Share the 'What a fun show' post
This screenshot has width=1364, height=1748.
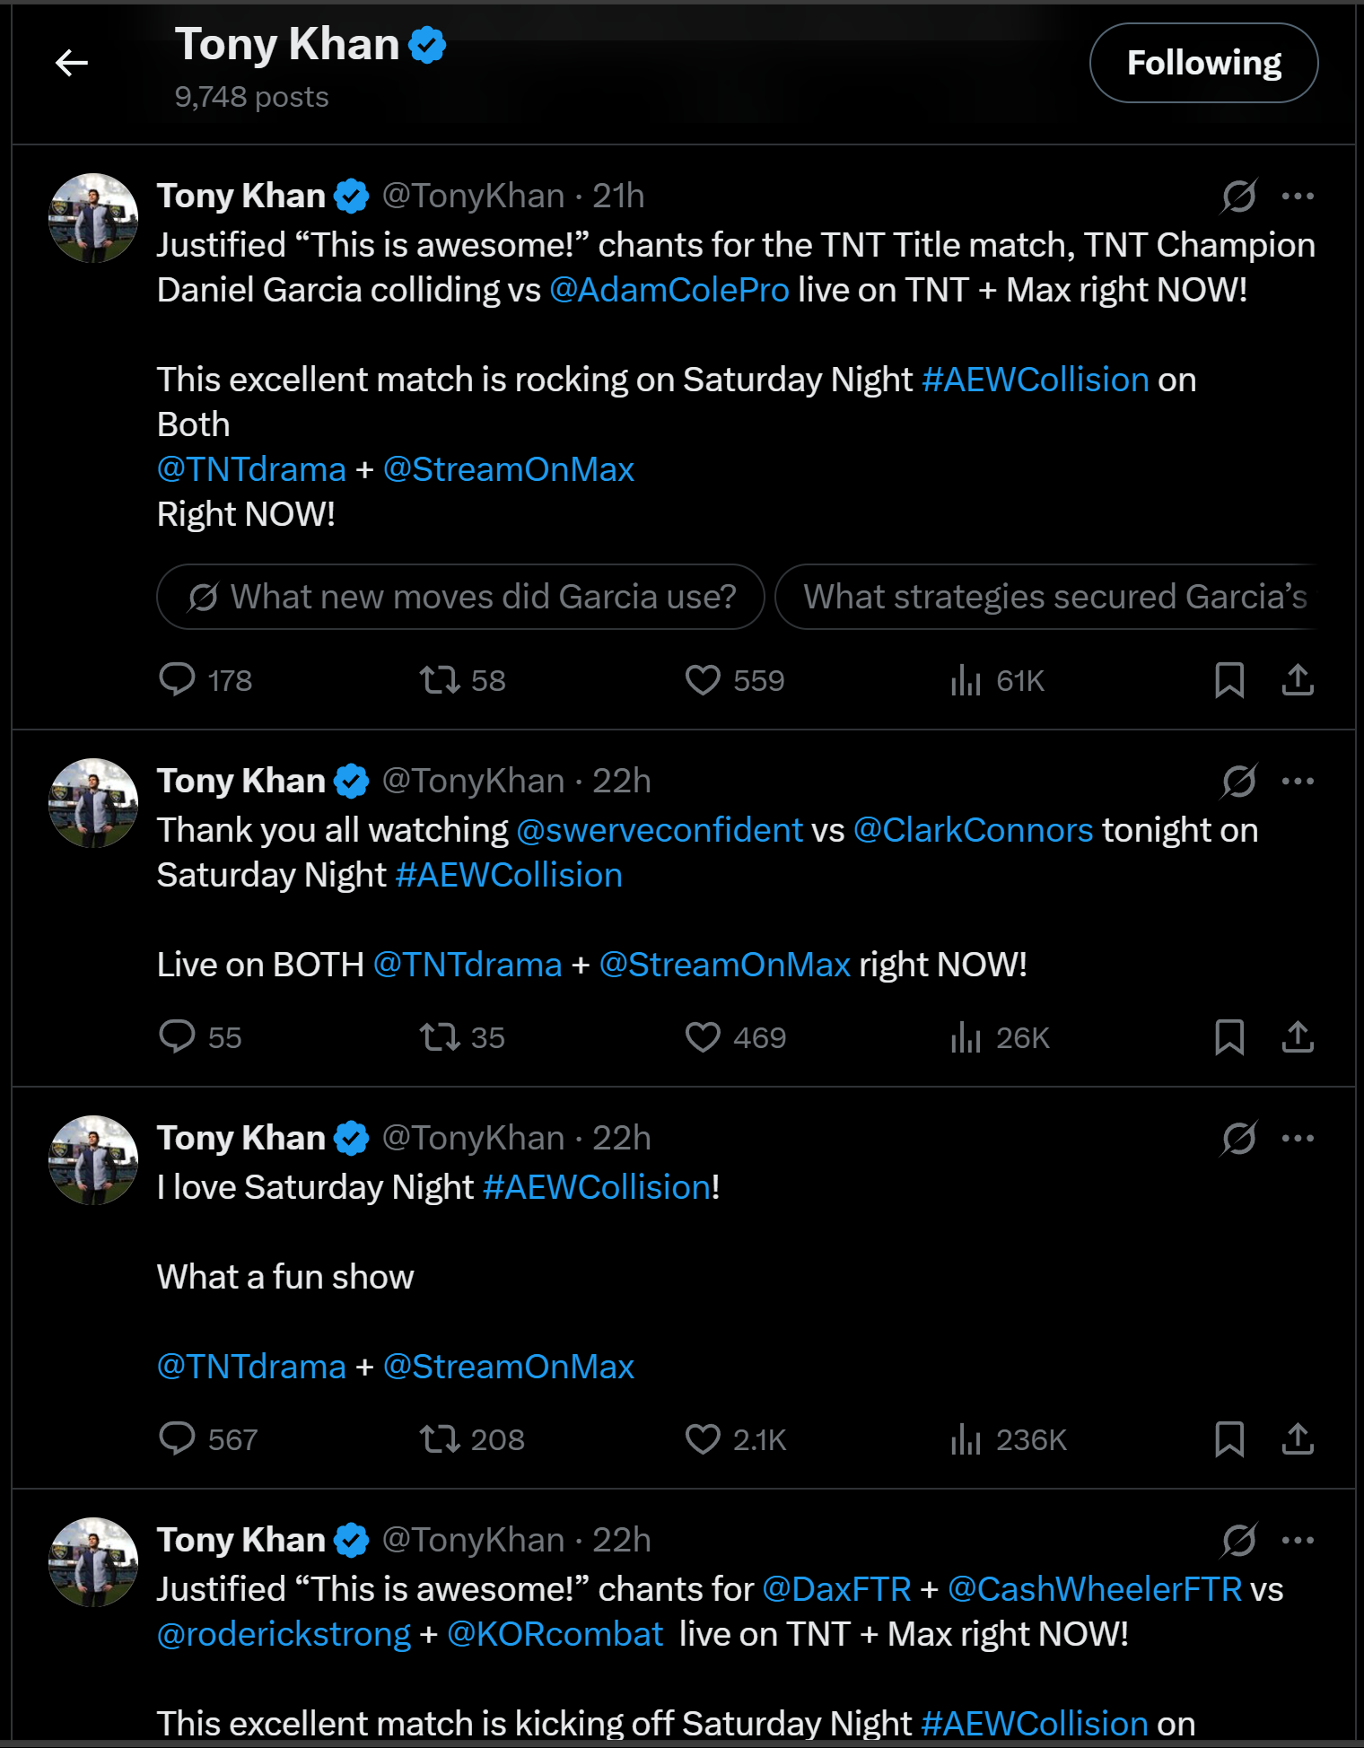click(1298, 1438)
